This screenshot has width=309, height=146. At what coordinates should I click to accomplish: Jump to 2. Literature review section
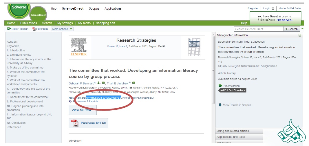coord(19,55)
